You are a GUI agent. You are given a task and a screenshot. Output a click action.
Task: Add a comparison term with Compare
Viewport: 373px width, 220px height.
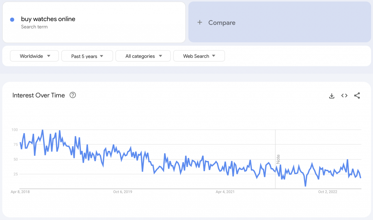click(216, 22)
